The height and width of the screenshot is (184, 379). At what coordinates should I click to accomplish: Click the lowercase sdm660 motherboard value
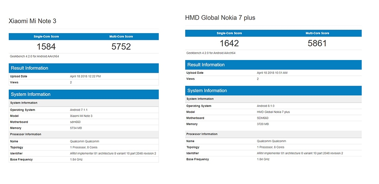click(x=75, y=122)
